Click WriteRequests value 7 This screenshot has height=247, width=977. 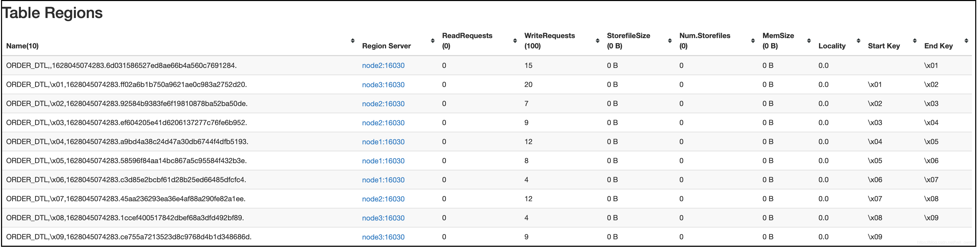coord(526,103)
